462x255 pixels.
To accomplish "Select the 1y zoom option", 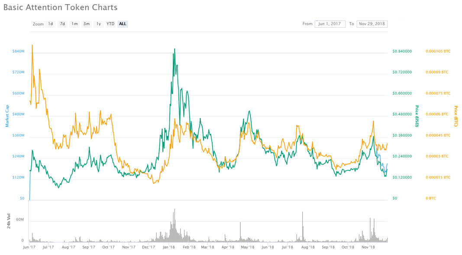I will coord(99,24).
